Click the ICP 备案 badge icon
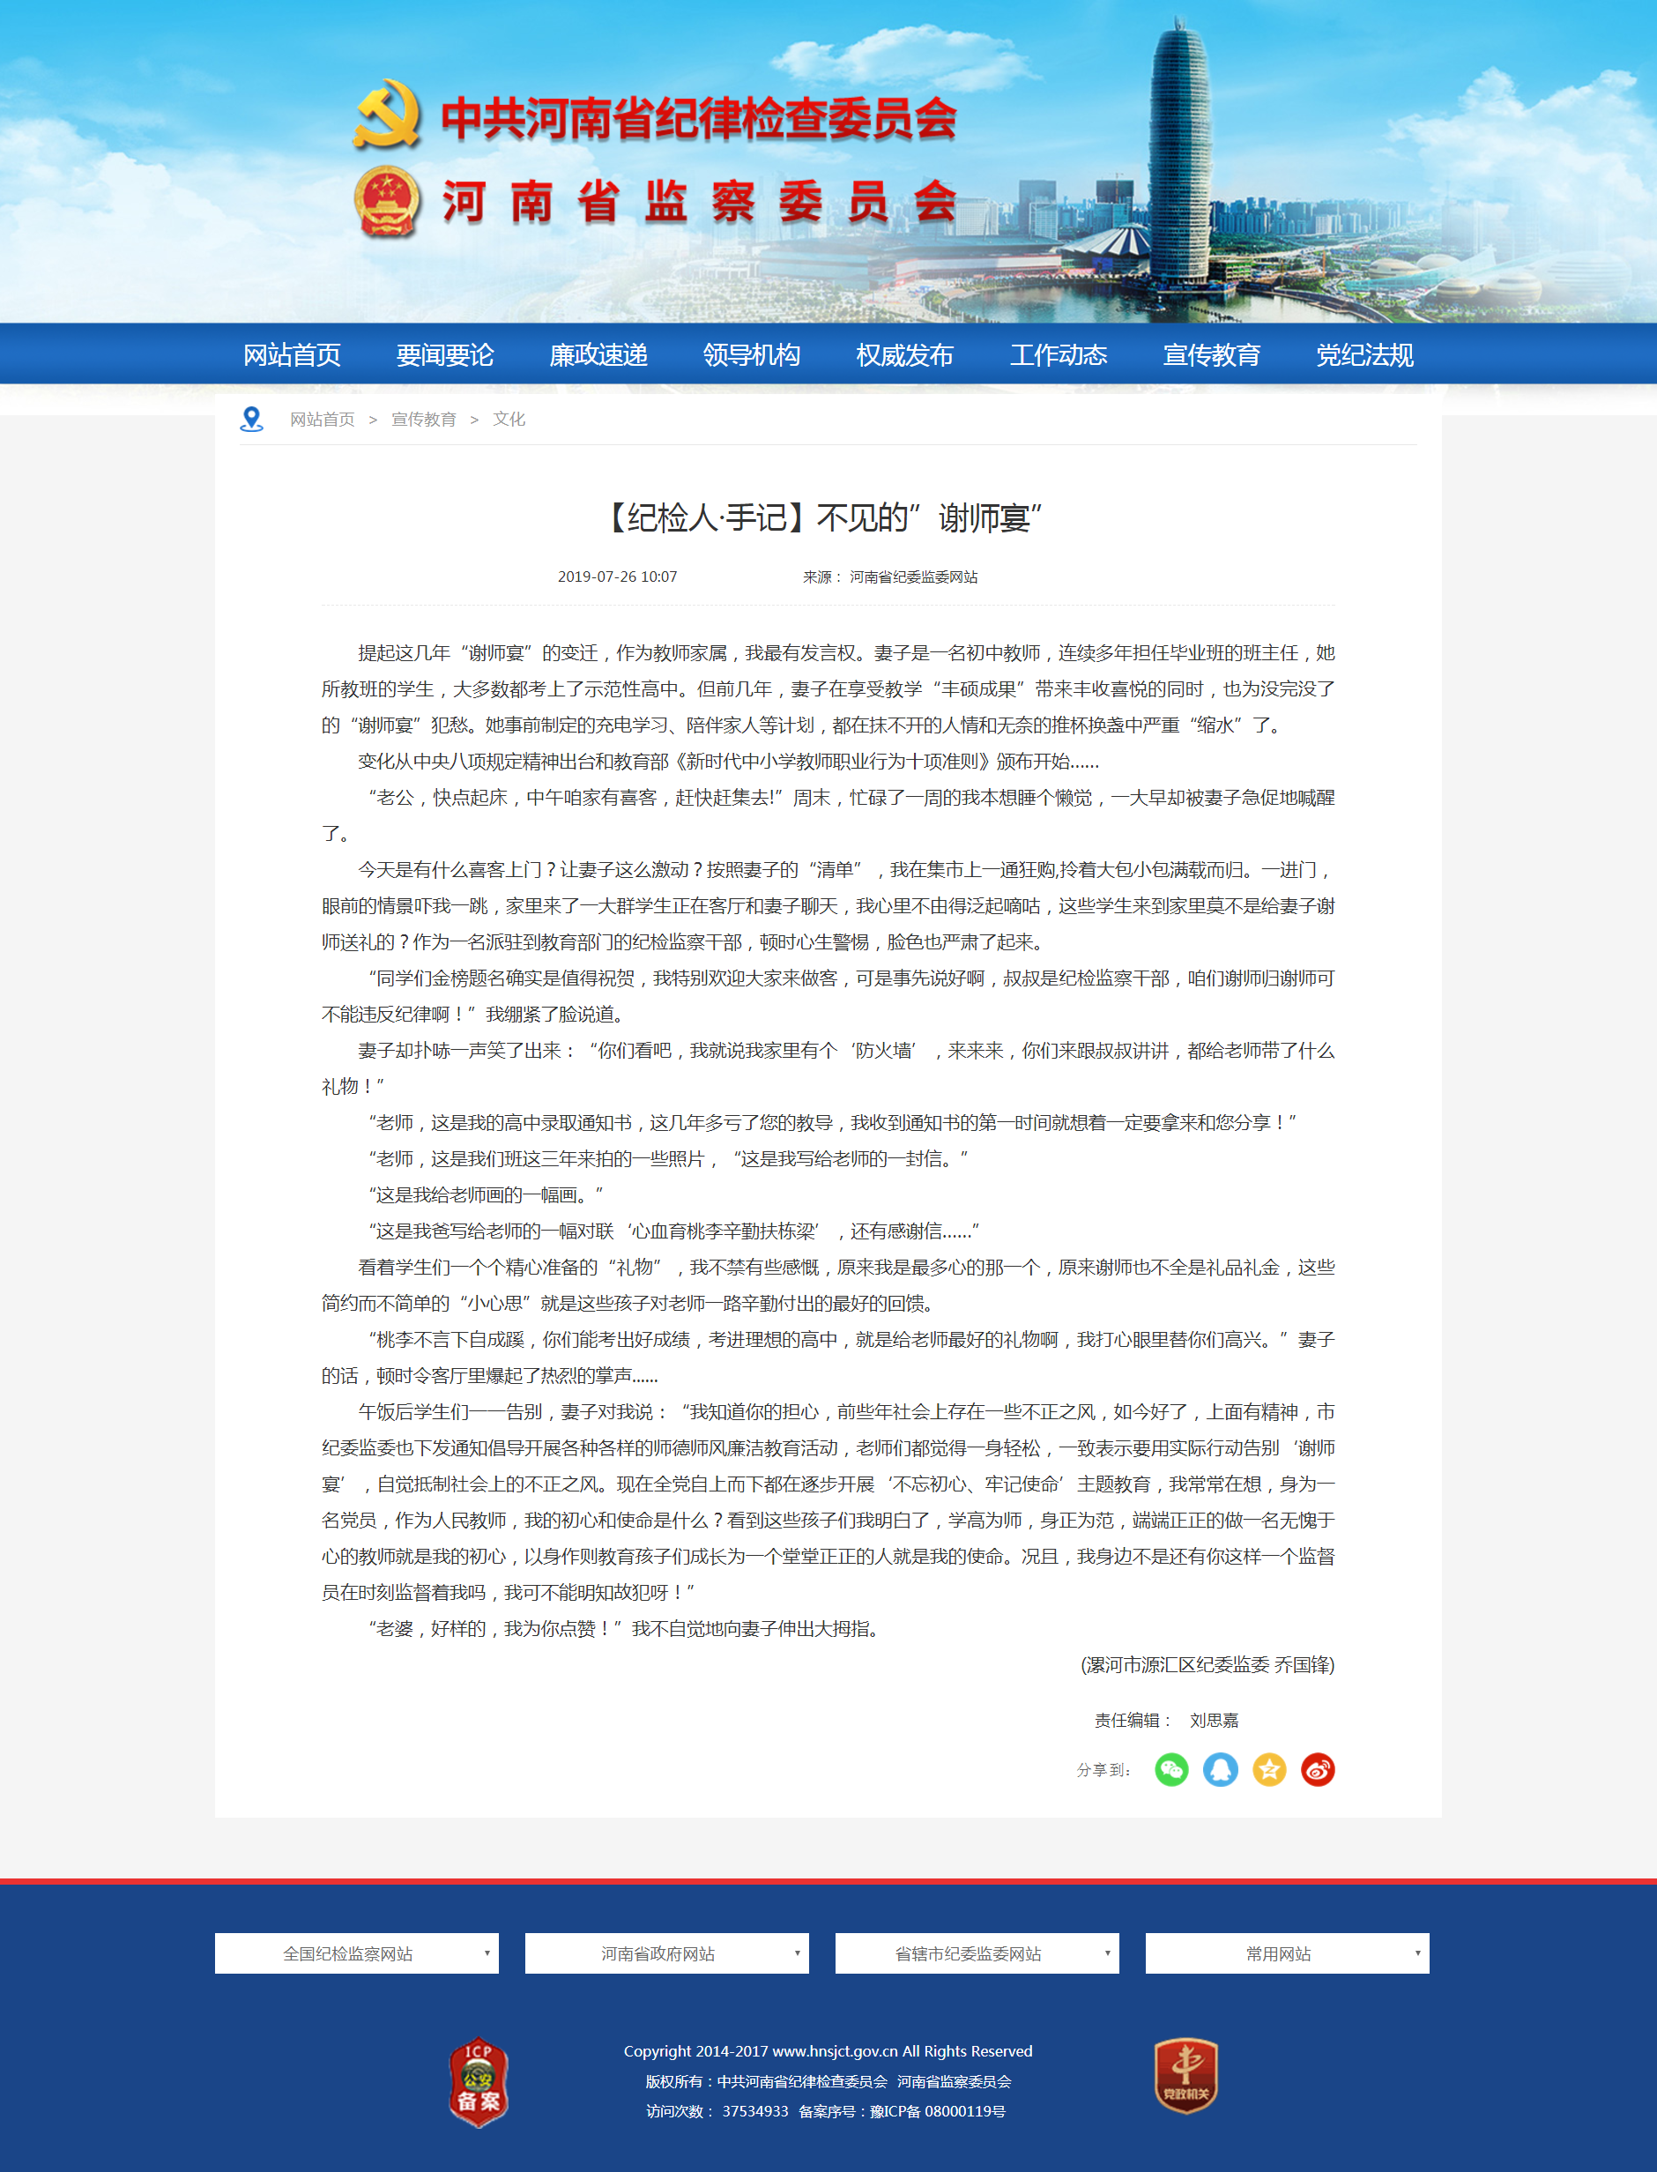Screen dimensions: 1657x2172 coord(479,2081)
